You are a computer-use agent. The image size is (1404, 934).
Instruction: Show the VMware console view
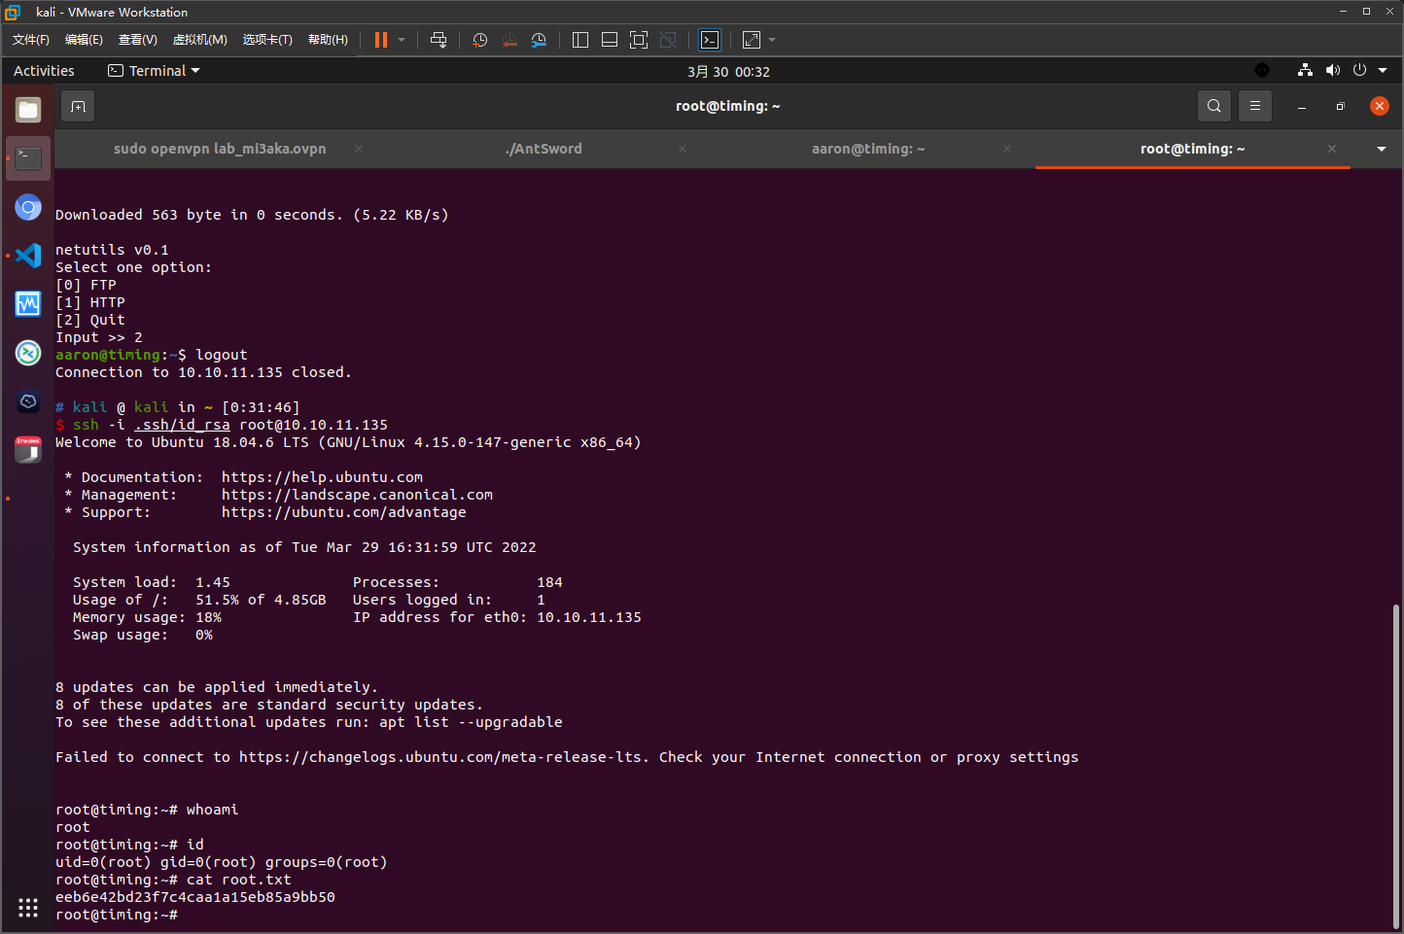tap(710, 40)
